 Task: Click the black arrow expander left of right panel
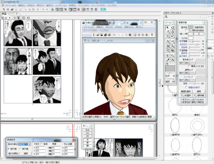(162, 86)
